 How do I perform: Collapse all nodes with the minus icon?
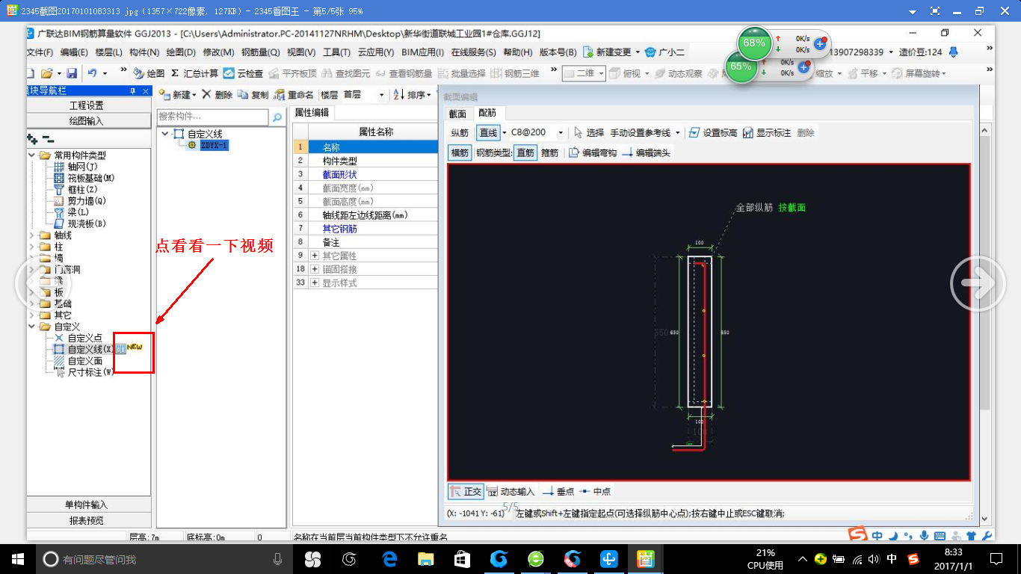point(48,139)
